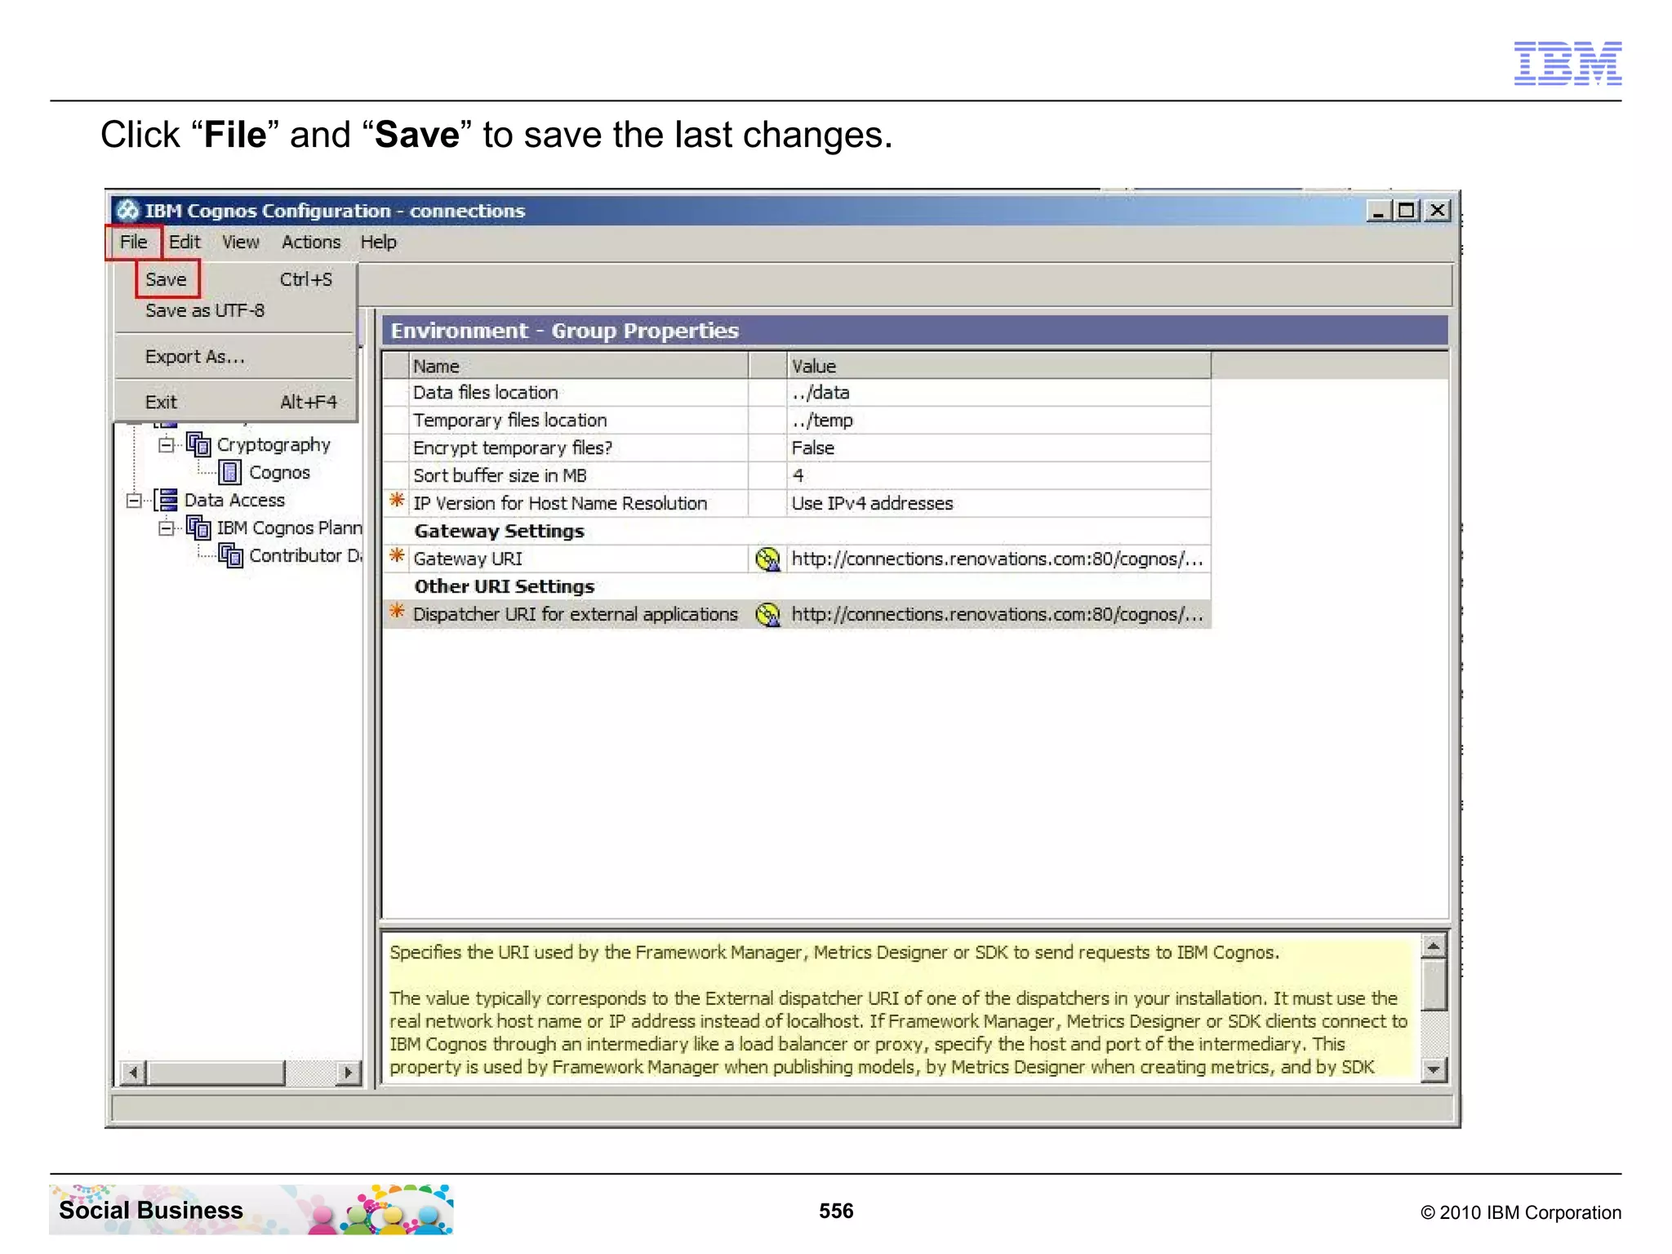Click the edit icon beside Dispatcher URI value
The width and height of the screenshot is (1672, 1254).
[x=767, y=615]
